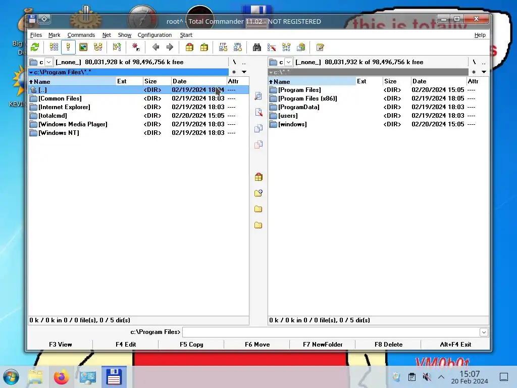Open the FTP connect icon
The width and height of the screenshot is (517, 388).
[223, 47]
